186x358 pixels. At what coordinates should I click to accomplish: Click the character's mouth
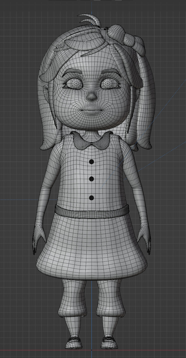pos(92,111)
